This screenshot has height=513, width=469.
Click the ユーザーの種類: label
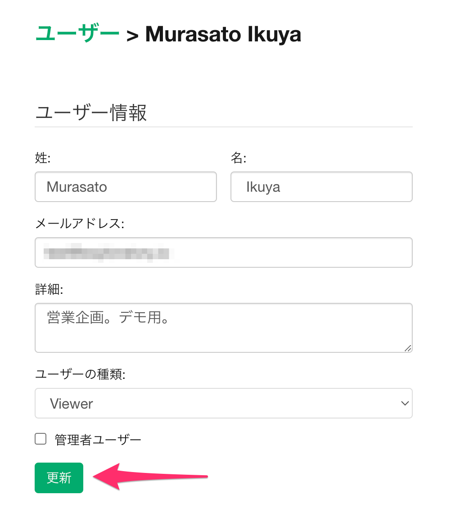80,374
